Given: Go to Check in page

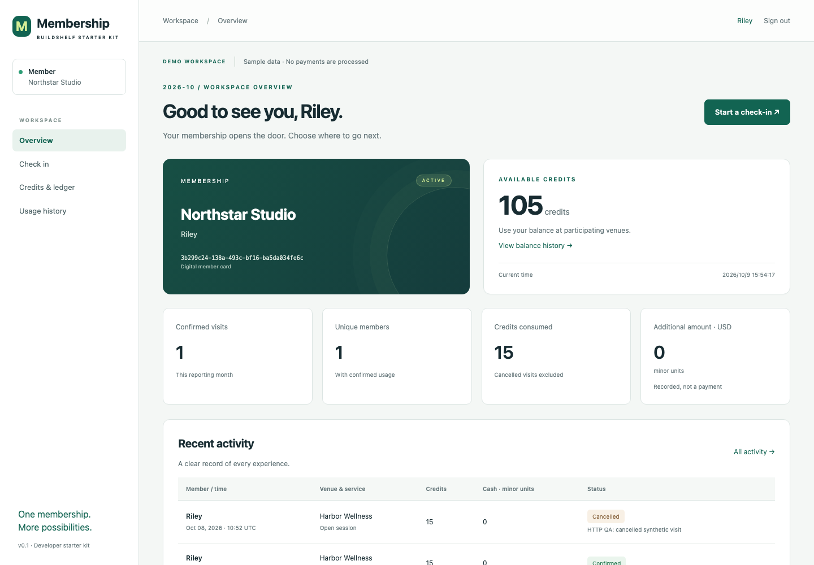Looking at the screenshot, I should pyautogui.click(x=69, y=164).
